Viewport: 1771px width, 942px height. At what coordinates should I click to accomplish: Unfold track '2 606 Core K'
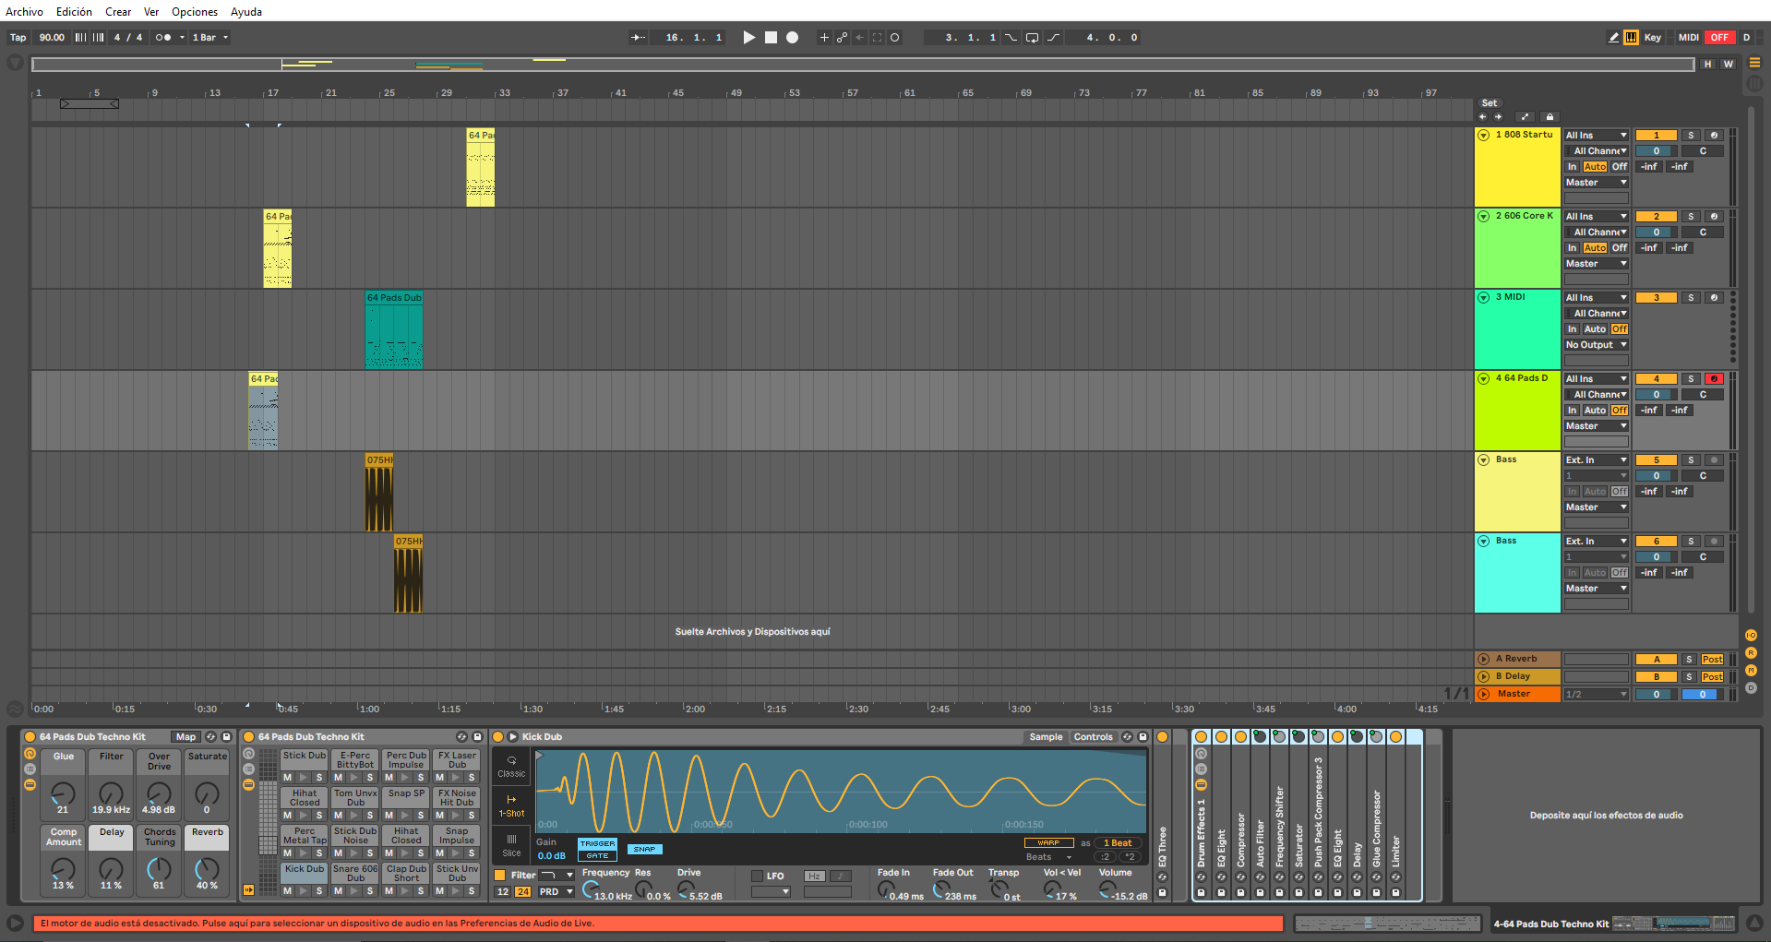tap(1483, 215)
